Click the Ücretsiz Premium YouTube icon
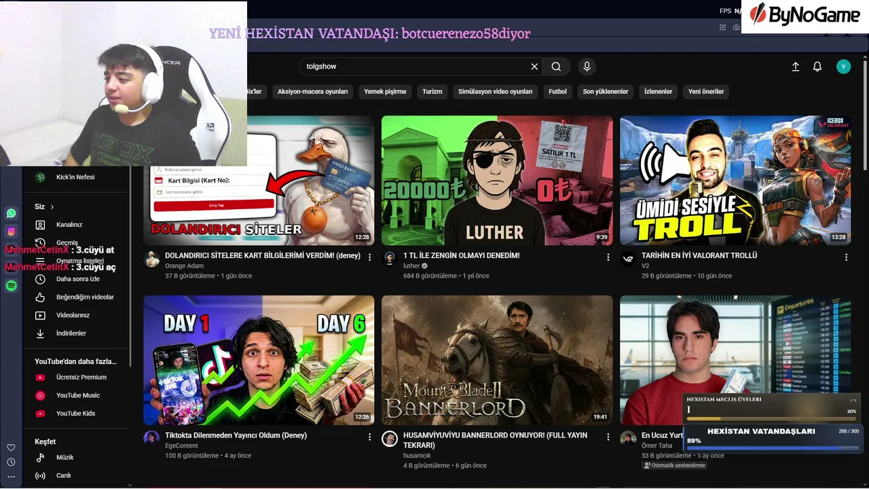The height and width of the screenshot is (489, 869). [x=40, y=378]
